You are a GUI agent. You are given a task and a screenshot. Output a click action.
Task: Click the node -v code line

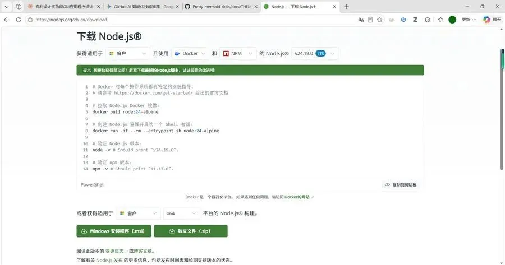135,150
